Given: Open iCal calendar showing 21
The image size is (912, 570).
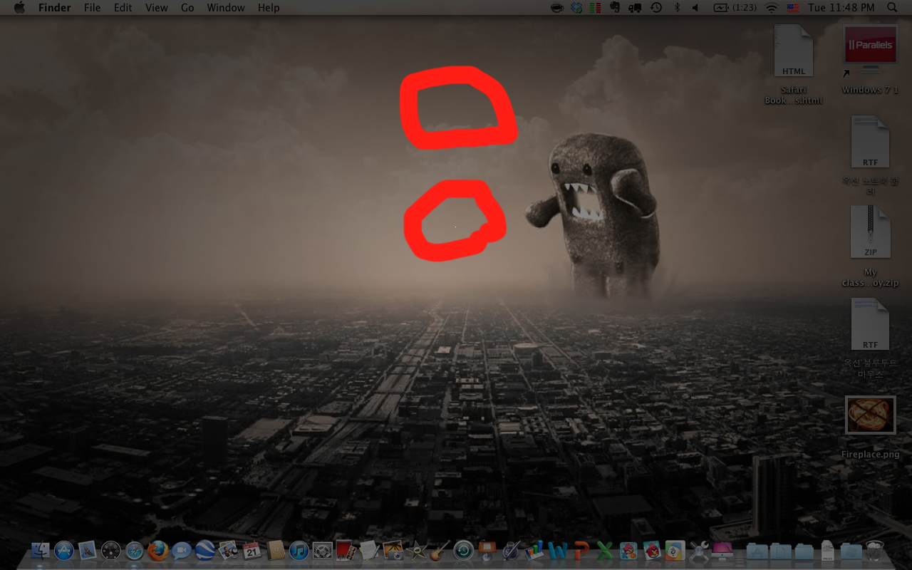Looking at the screenshot, I should coord(252,551).
